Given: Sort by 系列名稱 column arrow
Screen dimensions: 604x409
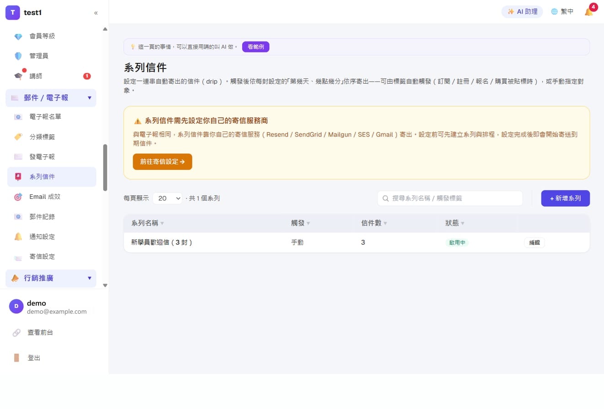Looking at the screenshot, I should (162, 224).
